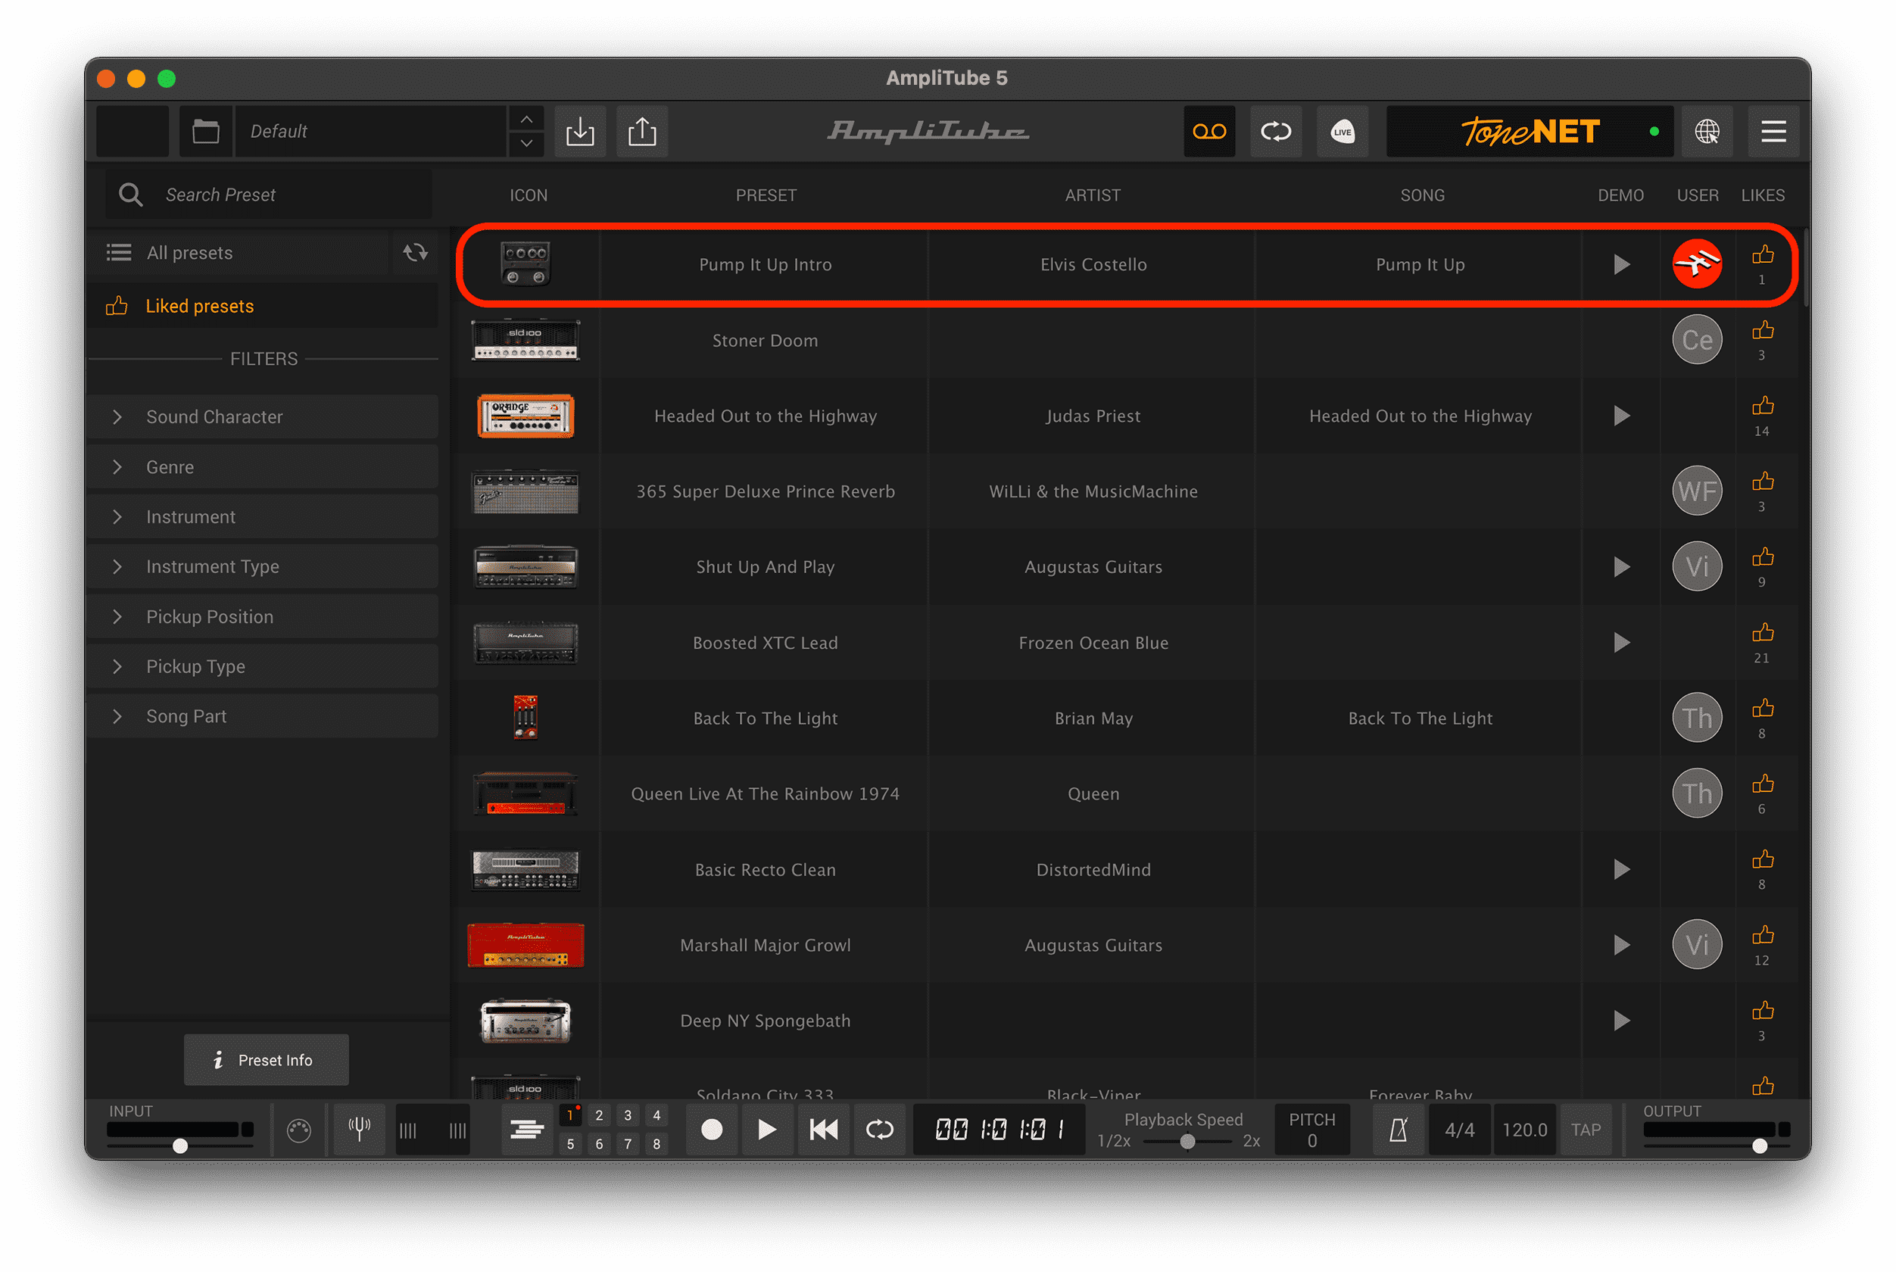Select All presets list
1896x1272 pixels.
[190, 253]
